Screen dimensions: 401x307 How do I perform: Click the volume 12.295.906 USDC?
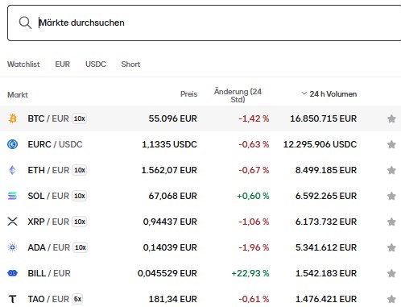pos(320,144)
